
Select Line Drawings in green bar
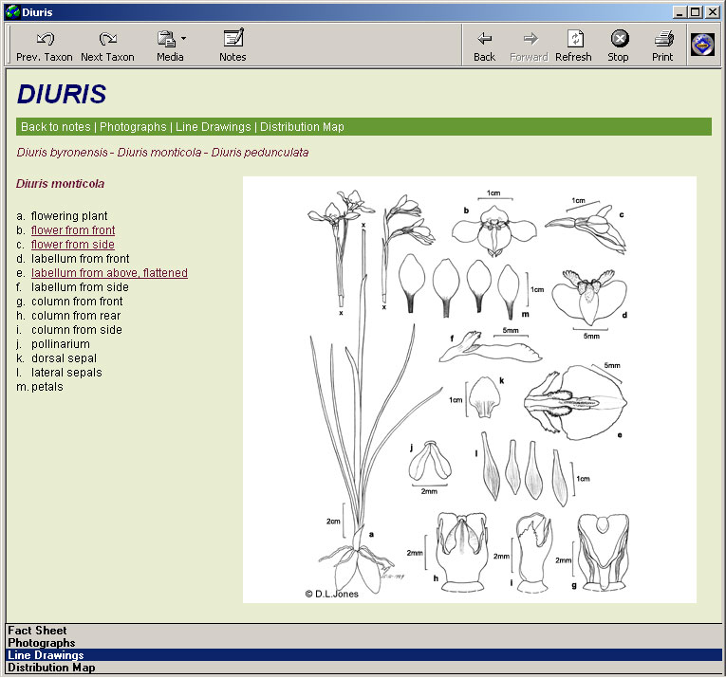214,127
